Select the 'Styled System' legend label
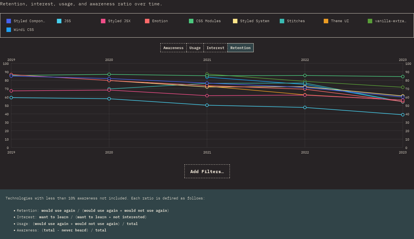This screenshot has height=239, width=414. pos(255,21)
